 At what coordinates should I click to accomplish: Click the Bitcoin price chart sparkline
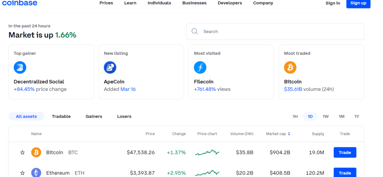click(207, 152)
